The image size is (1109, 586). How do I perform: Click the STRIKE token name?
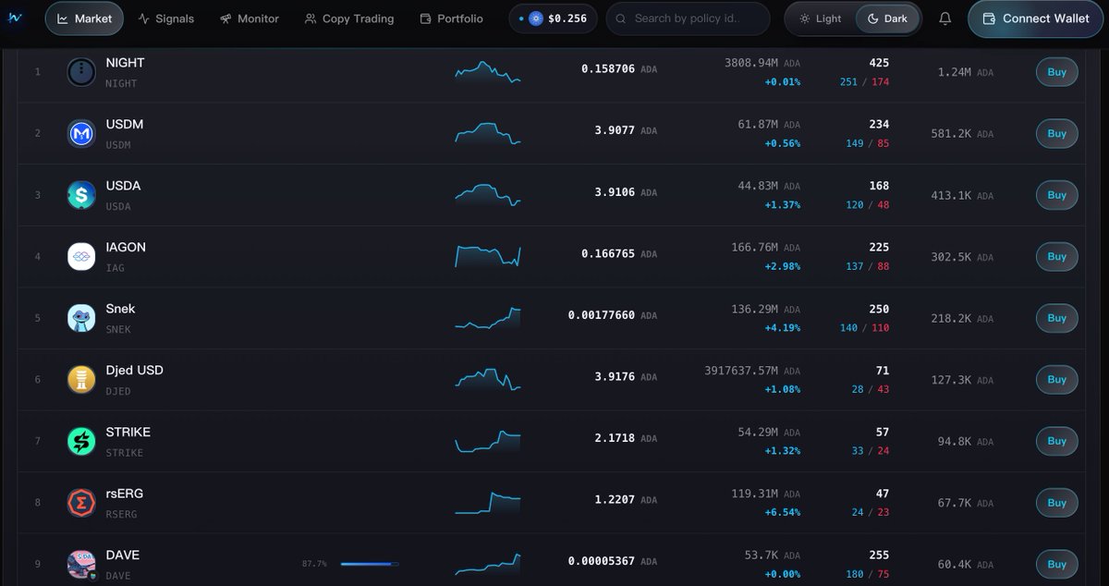[x=128, y=433]
